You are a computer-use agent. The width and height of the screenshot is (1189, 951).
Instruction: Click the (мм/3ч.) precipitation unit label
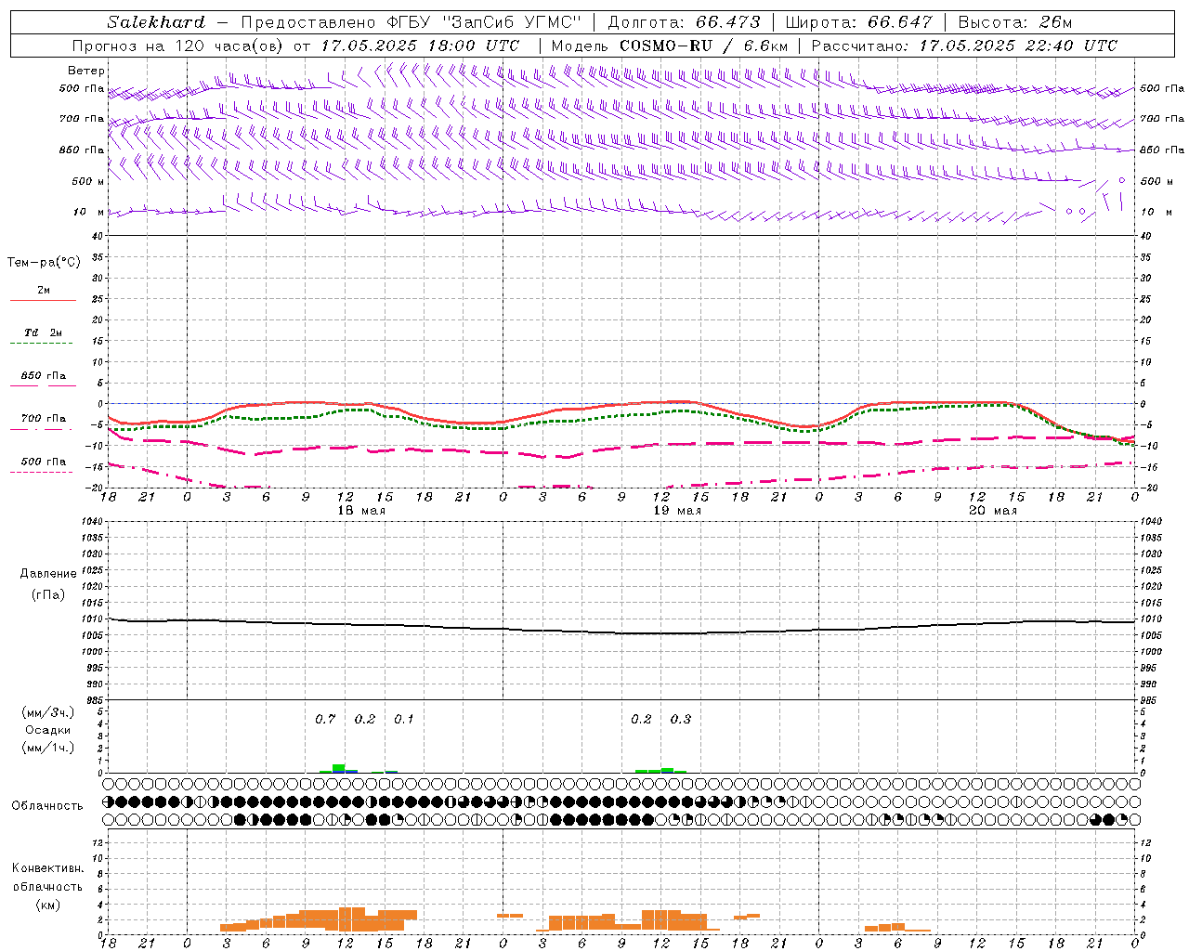pos(47,713)
